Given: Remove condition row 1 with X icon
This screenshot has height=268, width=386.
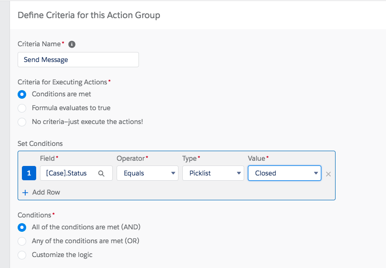Looking at the screenshot, I should coord(328,174).
